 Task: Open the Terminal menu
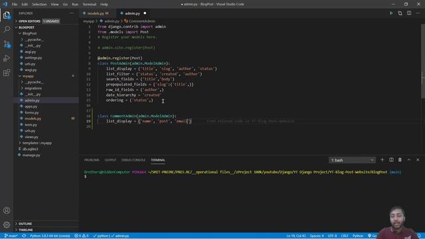(x=89, y=4)
